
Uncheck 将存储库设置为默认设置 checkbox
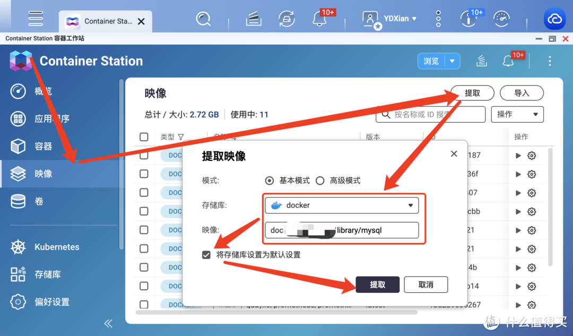(206, 254)
